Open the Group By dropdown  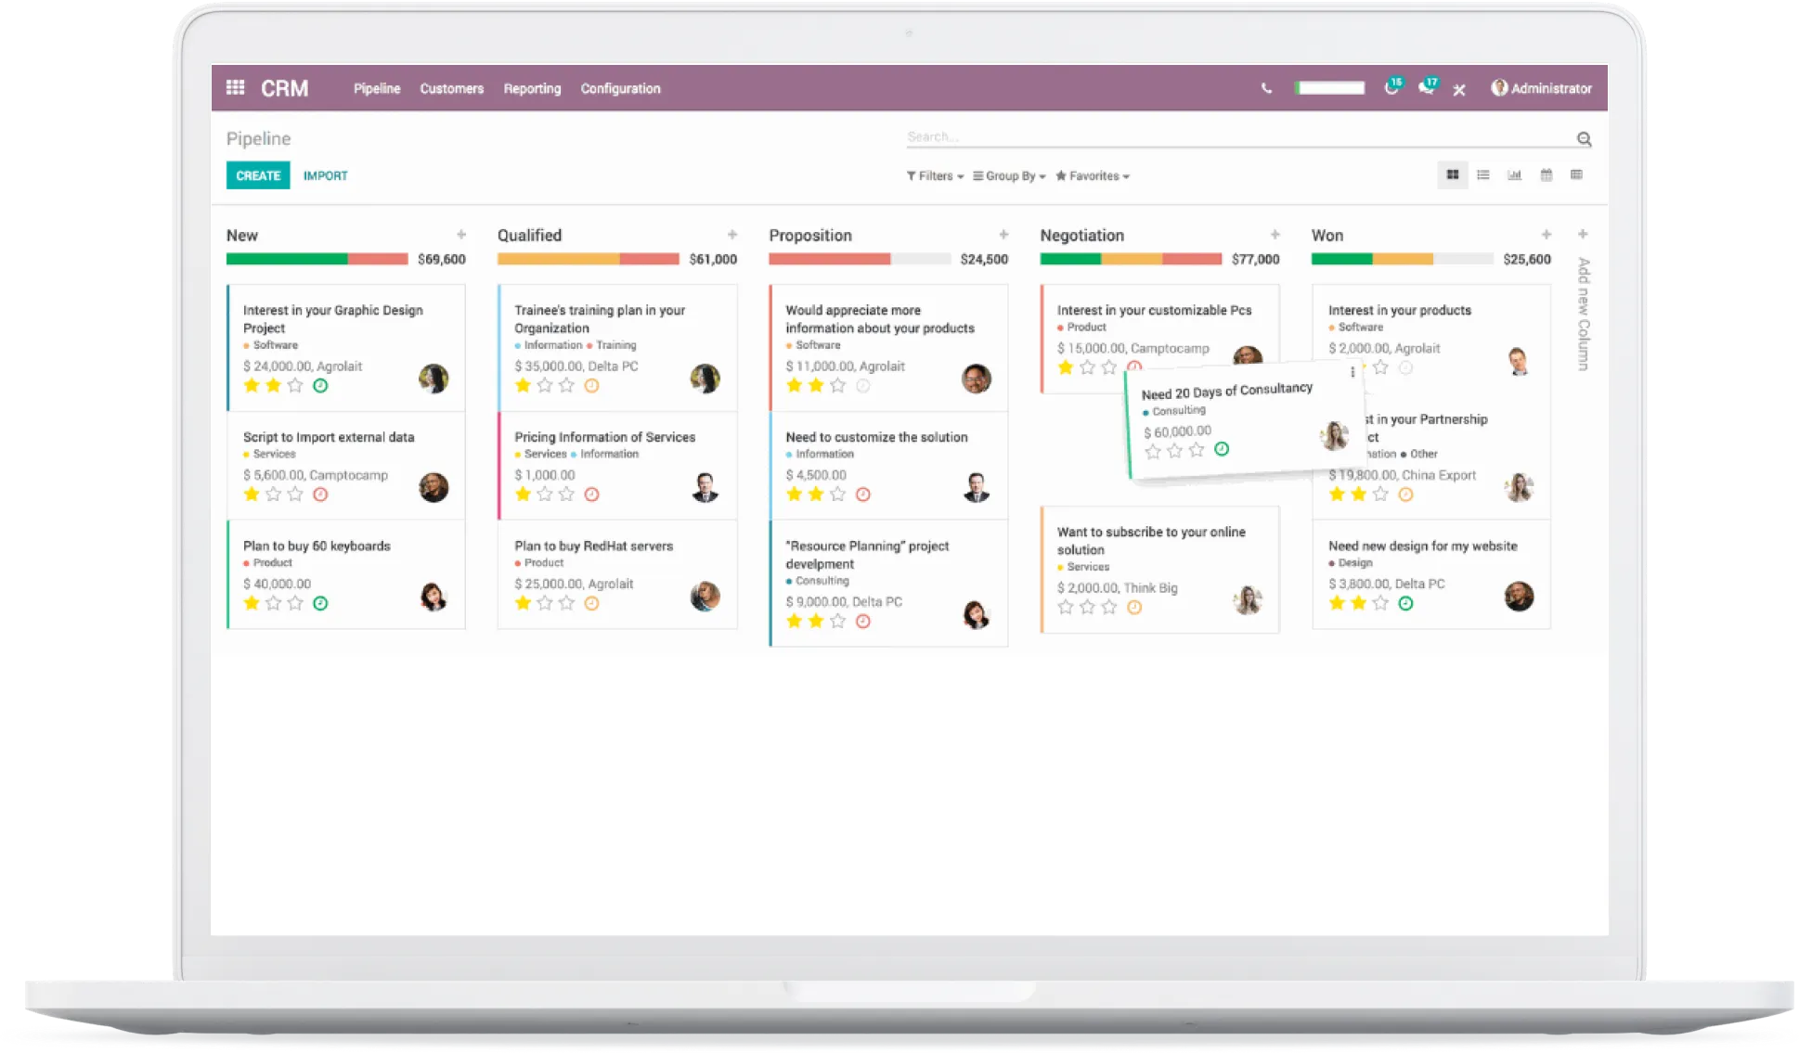(1009, 175)
